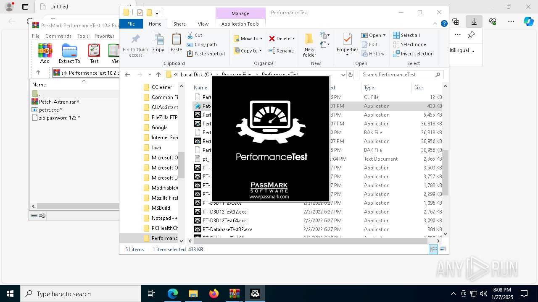The width and height of the screenshot is (538, 302).
Task: Select PT-DatabaseTest32.exe file
Action: pyautogui.click(x=227, y=229)
